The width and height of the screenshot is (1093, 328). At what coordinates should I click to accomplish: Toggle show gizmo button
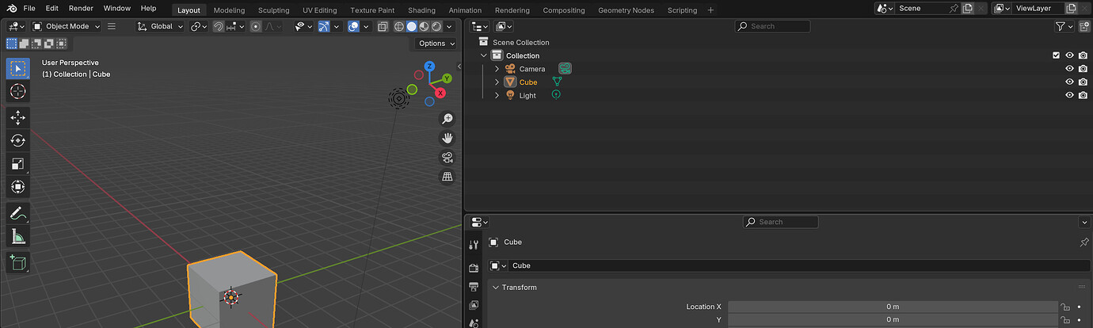click(324, 26)
